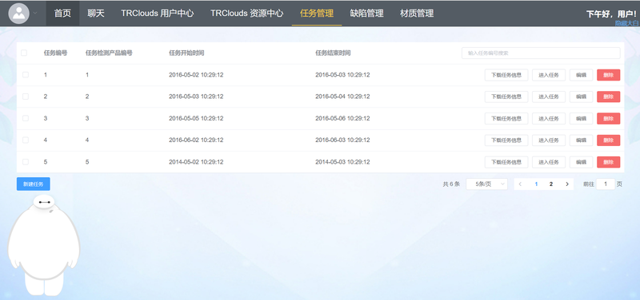Toggle the select-all checkbox in the table header

coord(24,53)
